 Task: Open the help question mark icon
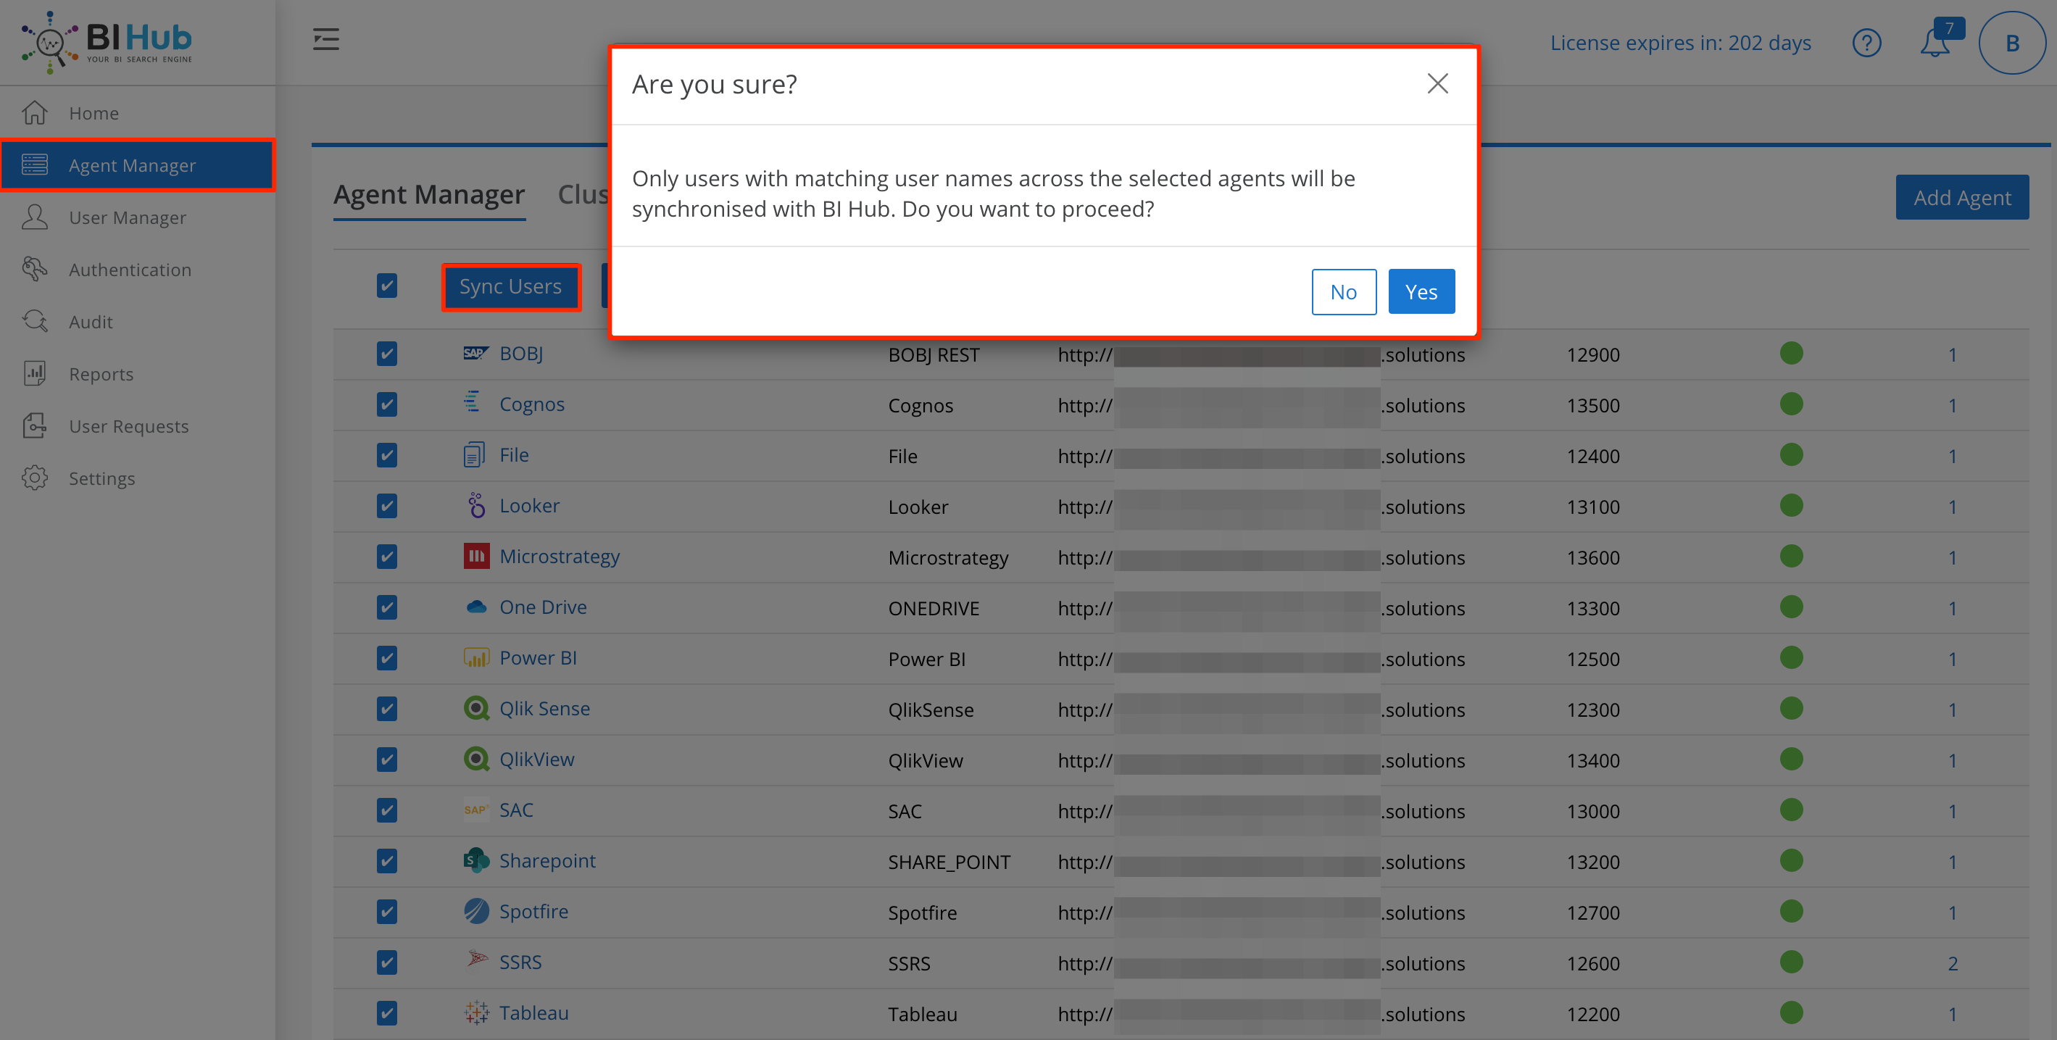(x=1866, y=43)
